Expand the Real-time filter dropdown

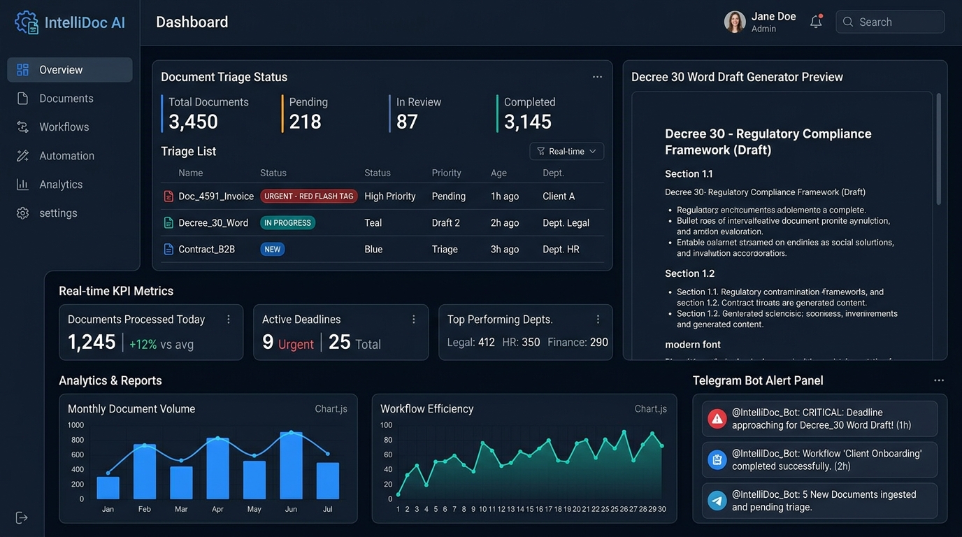pyautogui.click(x=567, y=152)
